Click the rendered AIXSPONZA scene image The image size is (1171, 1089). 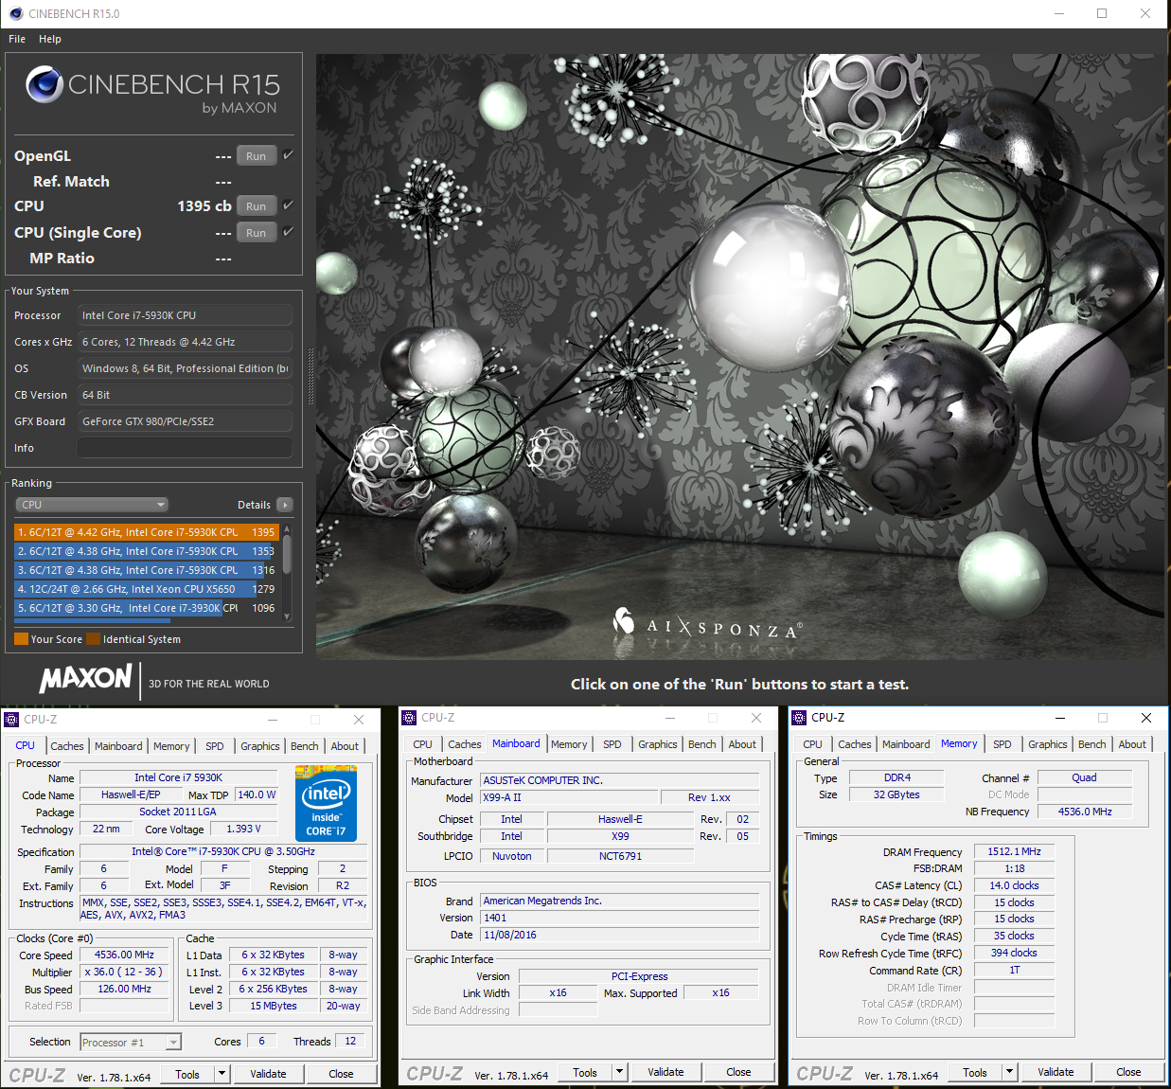pyautogui.click(x=739, y=356)
